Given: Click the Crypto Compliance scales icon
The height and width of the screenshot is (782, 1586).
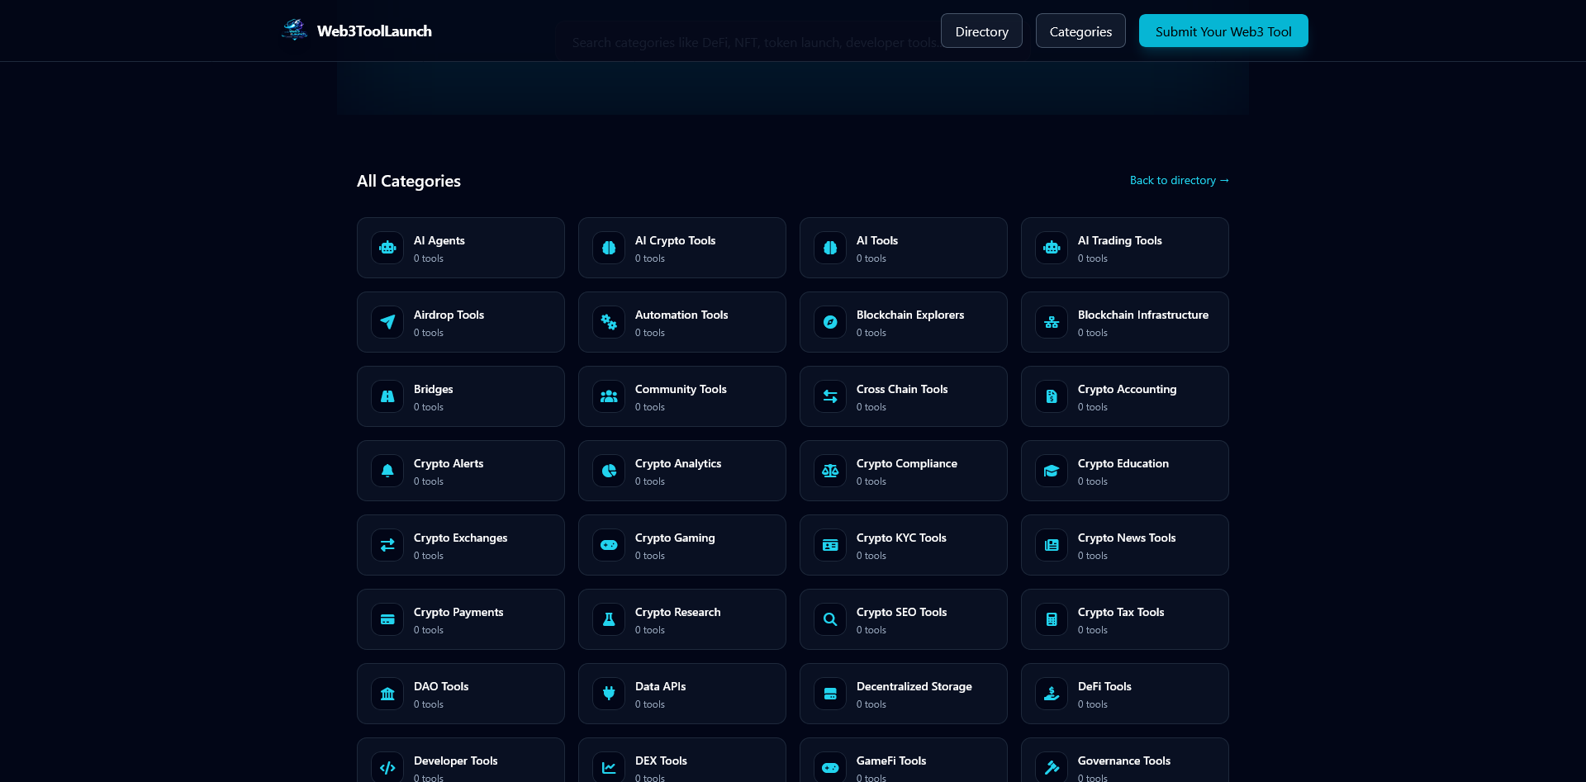Looking at the screenshot, I should (x=830, y=471).
